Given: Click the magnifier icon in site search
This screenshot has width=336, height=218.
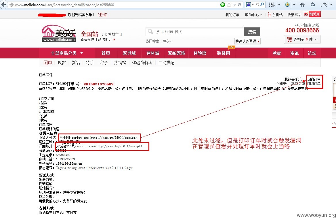Looking at the screenshot, I should pyautogui.click(x=150, y=32).
